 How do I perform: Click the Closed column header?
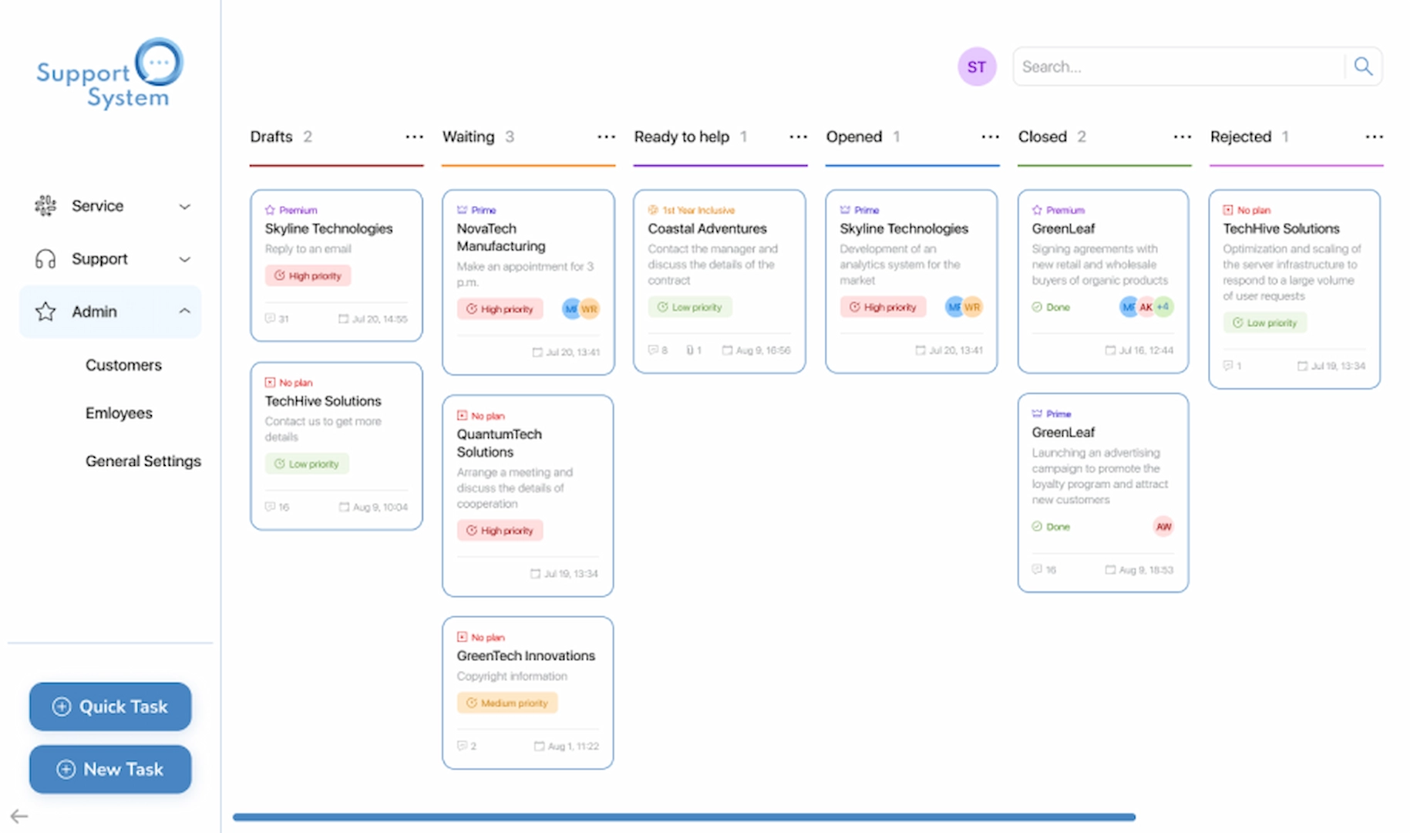coord(1042,137)
